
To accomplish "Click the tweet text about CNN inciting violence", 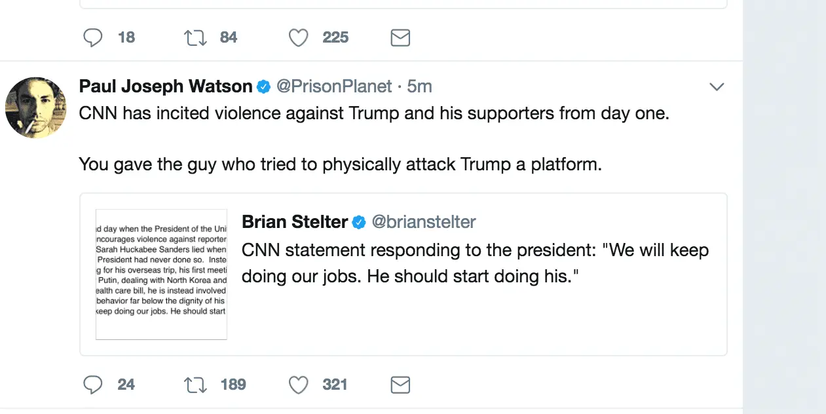I will (x=373, y=113).
